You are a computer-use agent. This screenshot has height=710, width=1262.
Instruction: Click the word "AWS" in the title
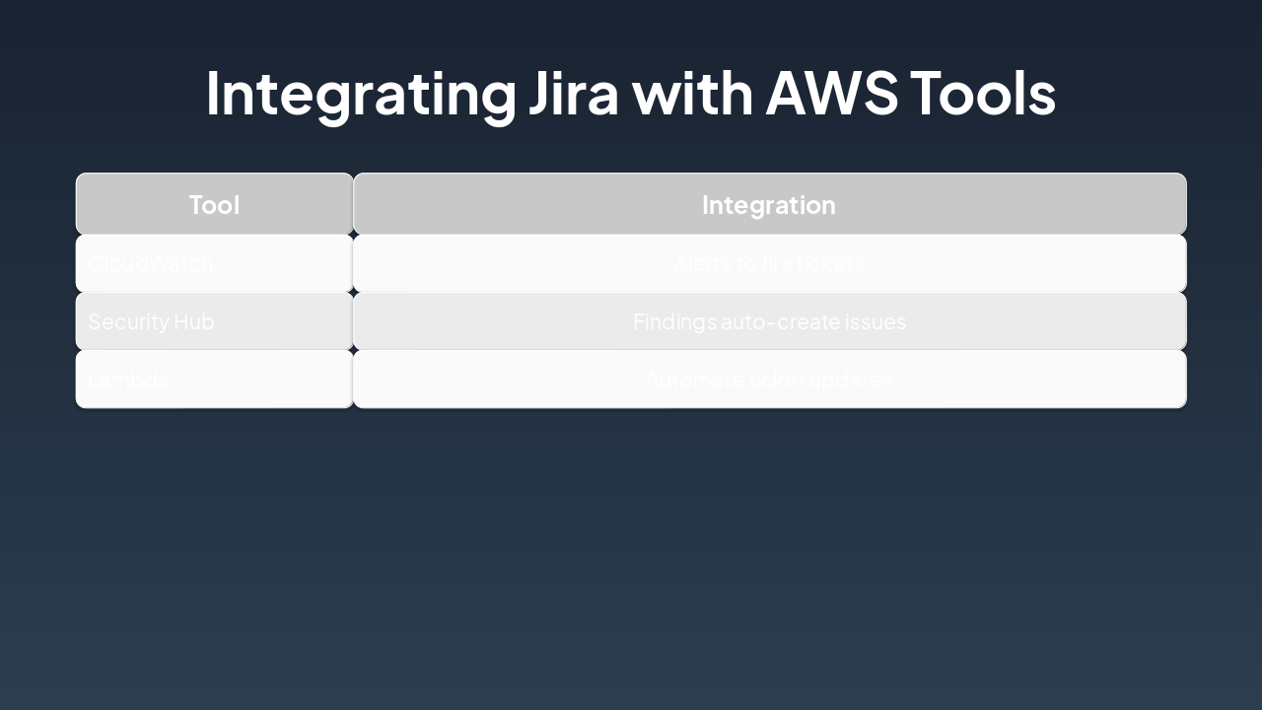click(x=831, y=94)
